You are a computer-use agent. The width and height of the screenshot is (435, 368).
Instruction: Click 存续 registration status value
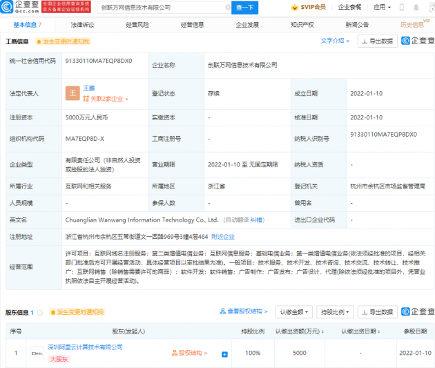pos(213,93)
